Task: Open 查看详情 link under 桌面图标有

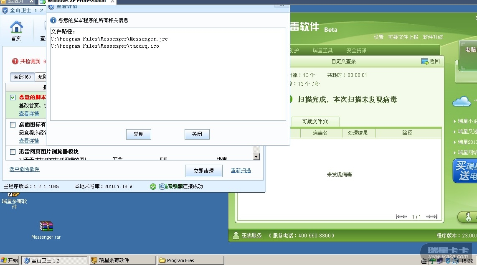Action: coord(29,140)
